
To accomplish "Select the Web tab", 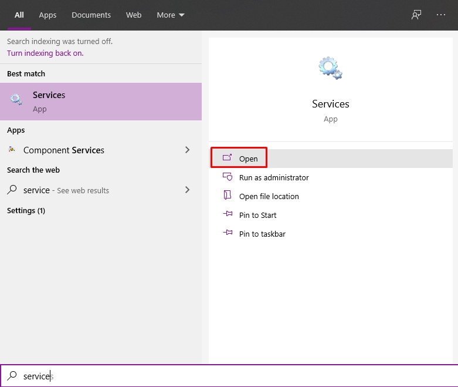I will (x=134, y=15).
